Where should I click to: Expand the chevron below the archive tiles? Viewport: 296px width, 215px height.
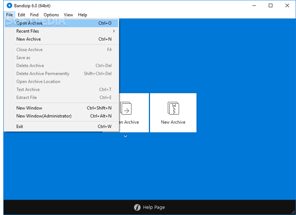click(126, 136)
